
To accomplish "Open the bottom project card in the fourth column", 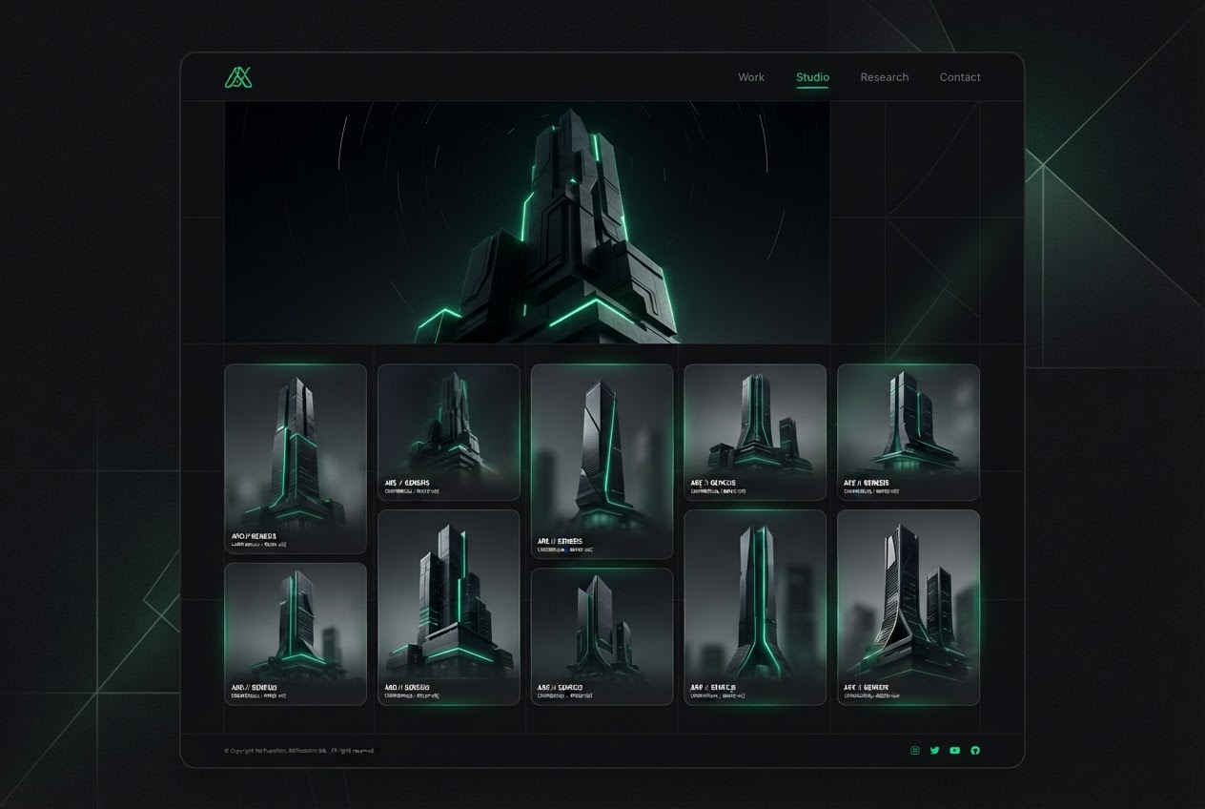I will 755,608.
